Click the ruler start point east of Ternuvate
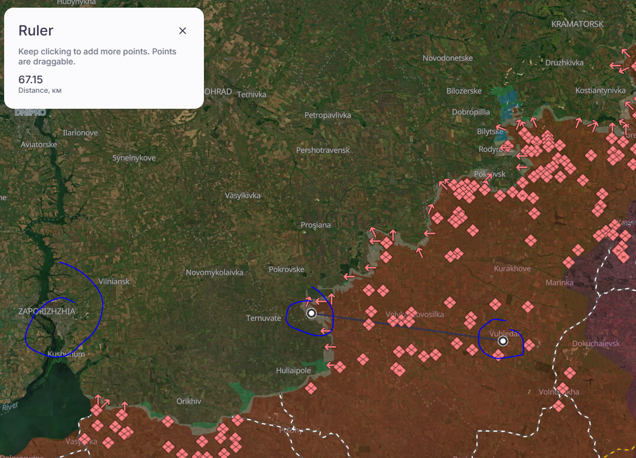The height and width of the screenshot is (458, 636). click(311, 313)
